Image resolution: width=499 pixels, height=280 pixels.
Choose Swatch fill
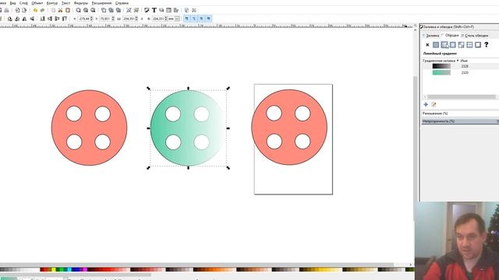[x=478, y=45]
